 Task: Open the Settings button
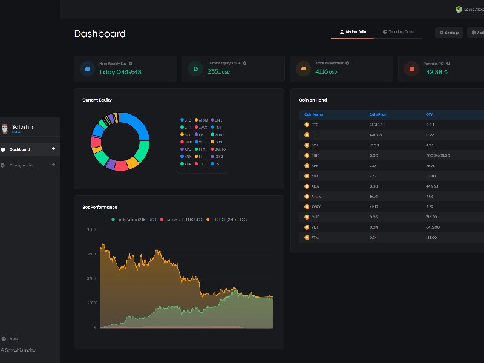tap(449, 33)
